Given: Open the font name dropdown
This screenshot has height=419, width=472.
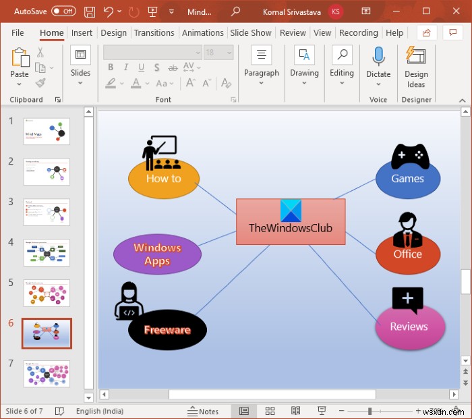Looking at the screenshot, I should point(198,53).
